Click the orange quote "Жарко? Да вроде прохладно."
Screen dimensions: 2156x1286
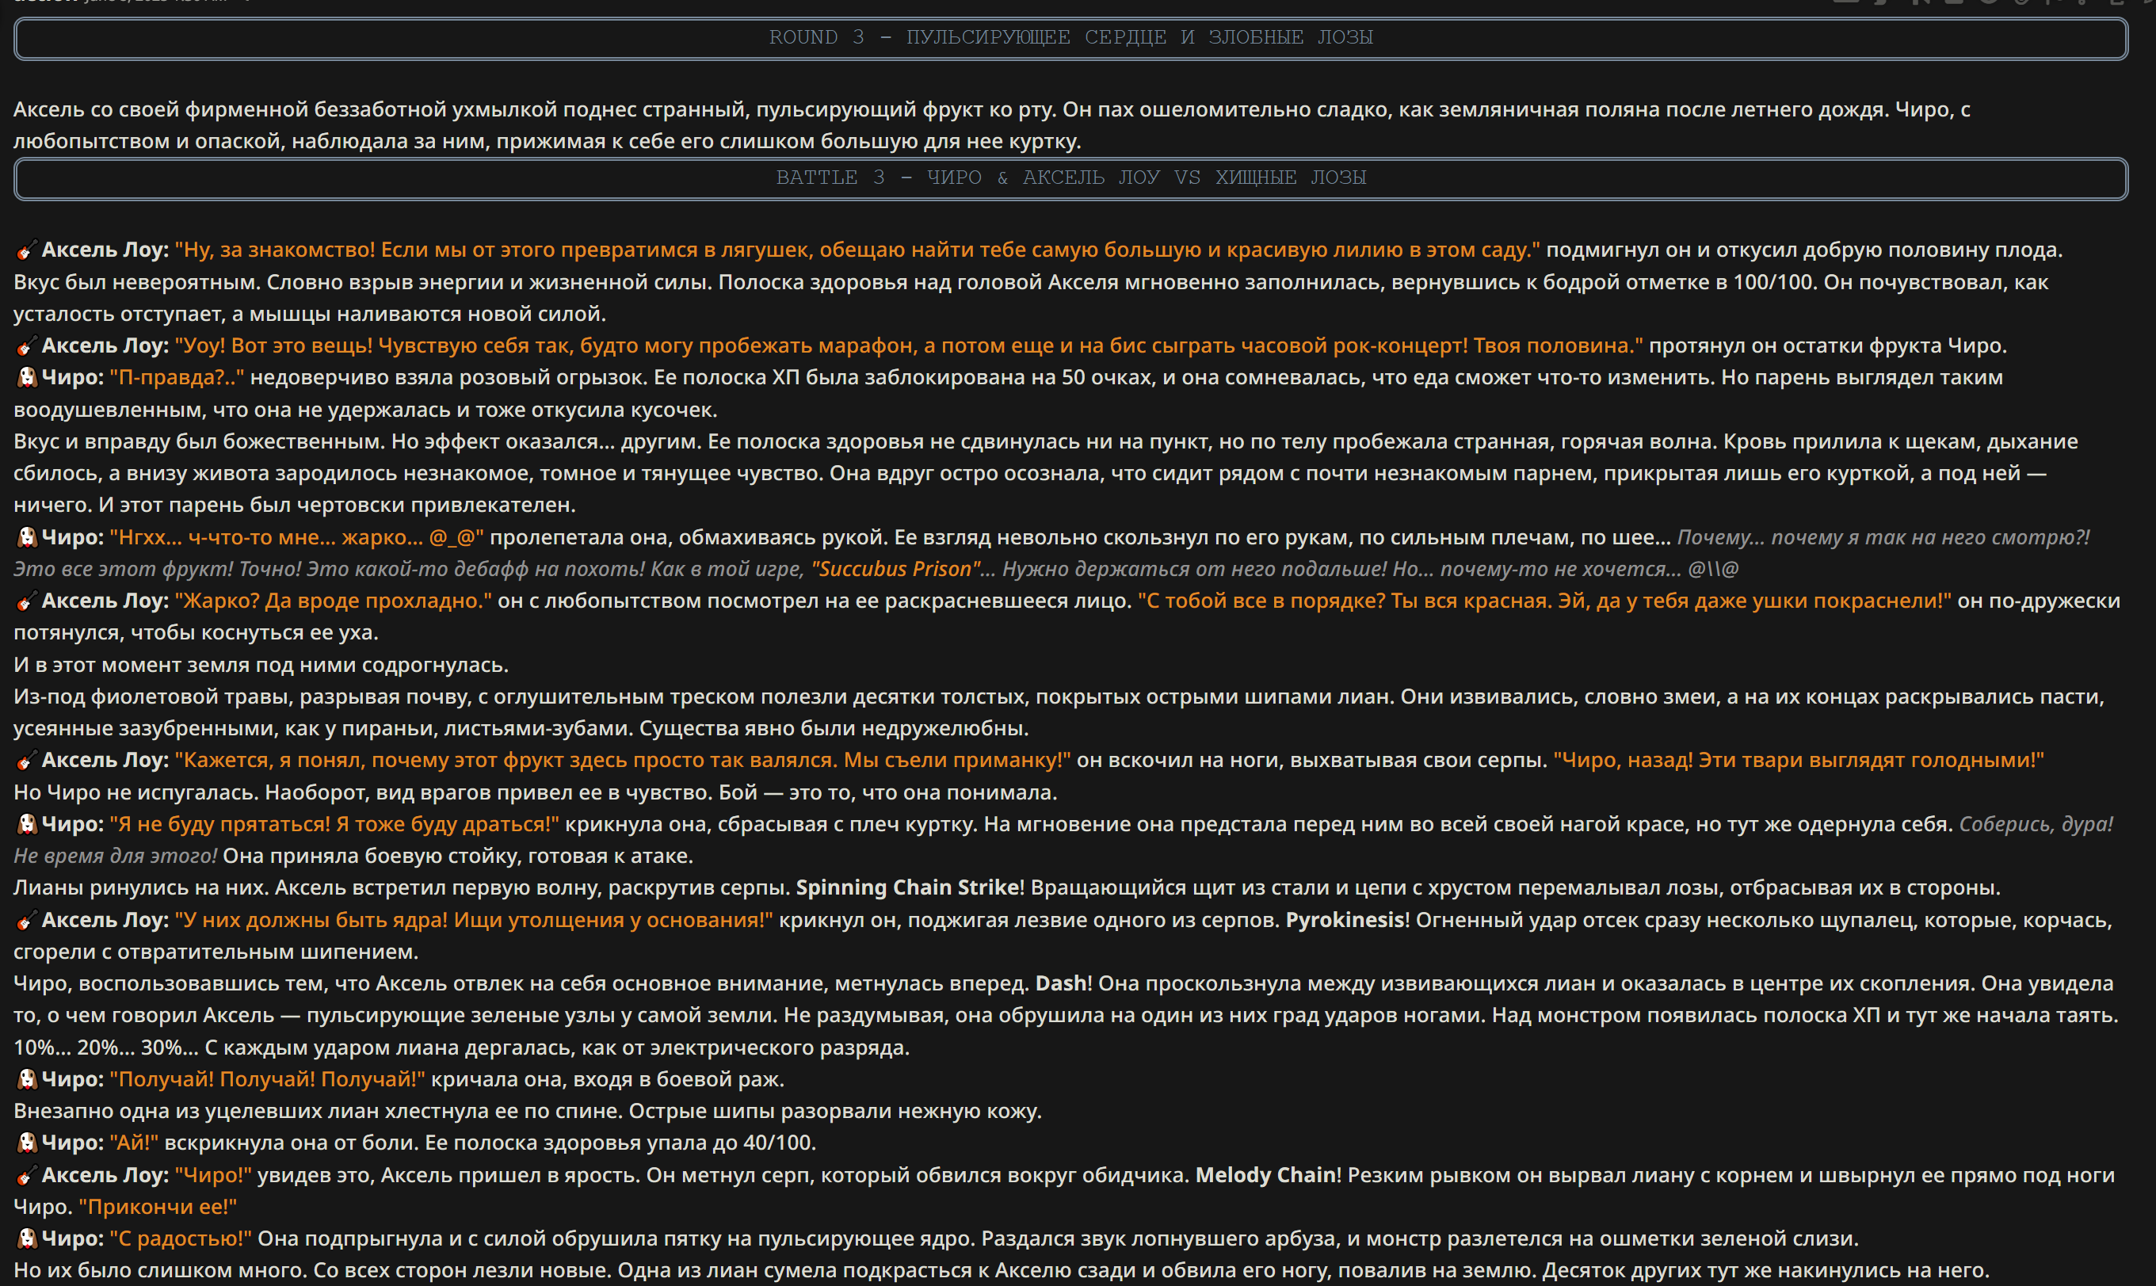pyautogui.click(x=333, y=601)
